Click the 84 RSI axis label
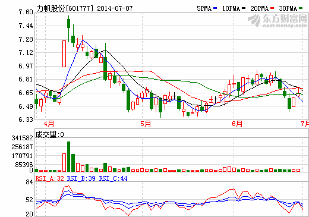Screen dimensions: 309x217 point(29,182)
